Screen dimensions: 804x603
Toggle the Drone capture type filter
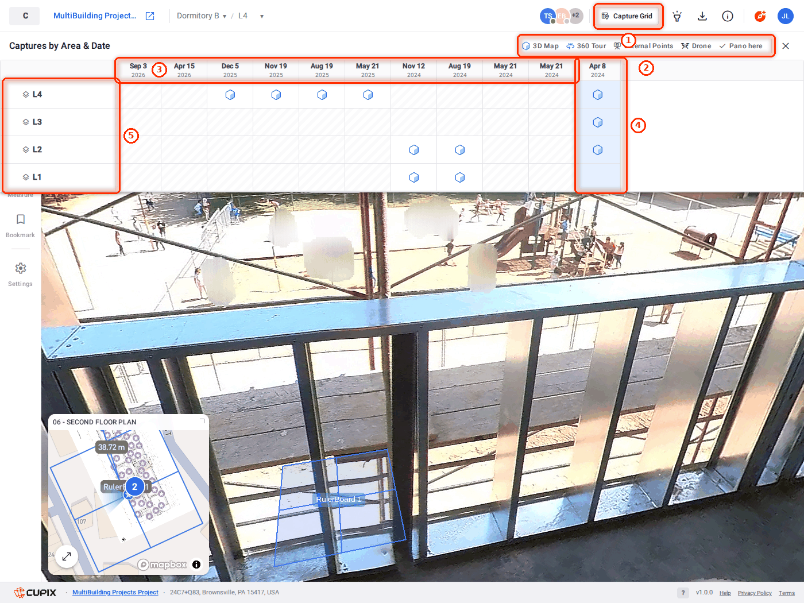(x=696, y=46)
